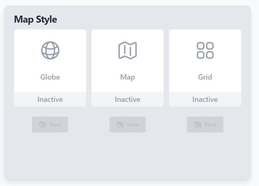Toggle the Inactive status under Grid
Screen dimensions: 259x186
tap(205, 99)
